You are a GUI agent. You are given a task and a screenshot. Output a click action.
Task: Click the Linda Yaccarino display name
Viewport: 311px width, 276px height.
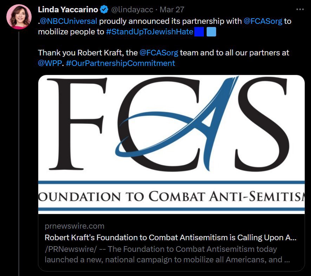coord(68,10)
